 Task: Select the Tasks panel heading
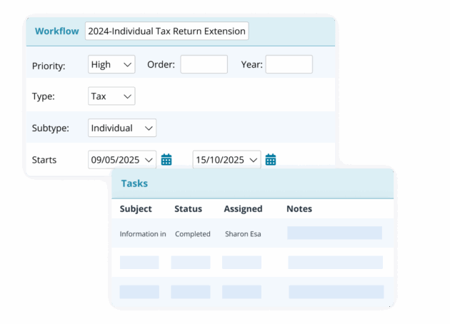(134, 183)
